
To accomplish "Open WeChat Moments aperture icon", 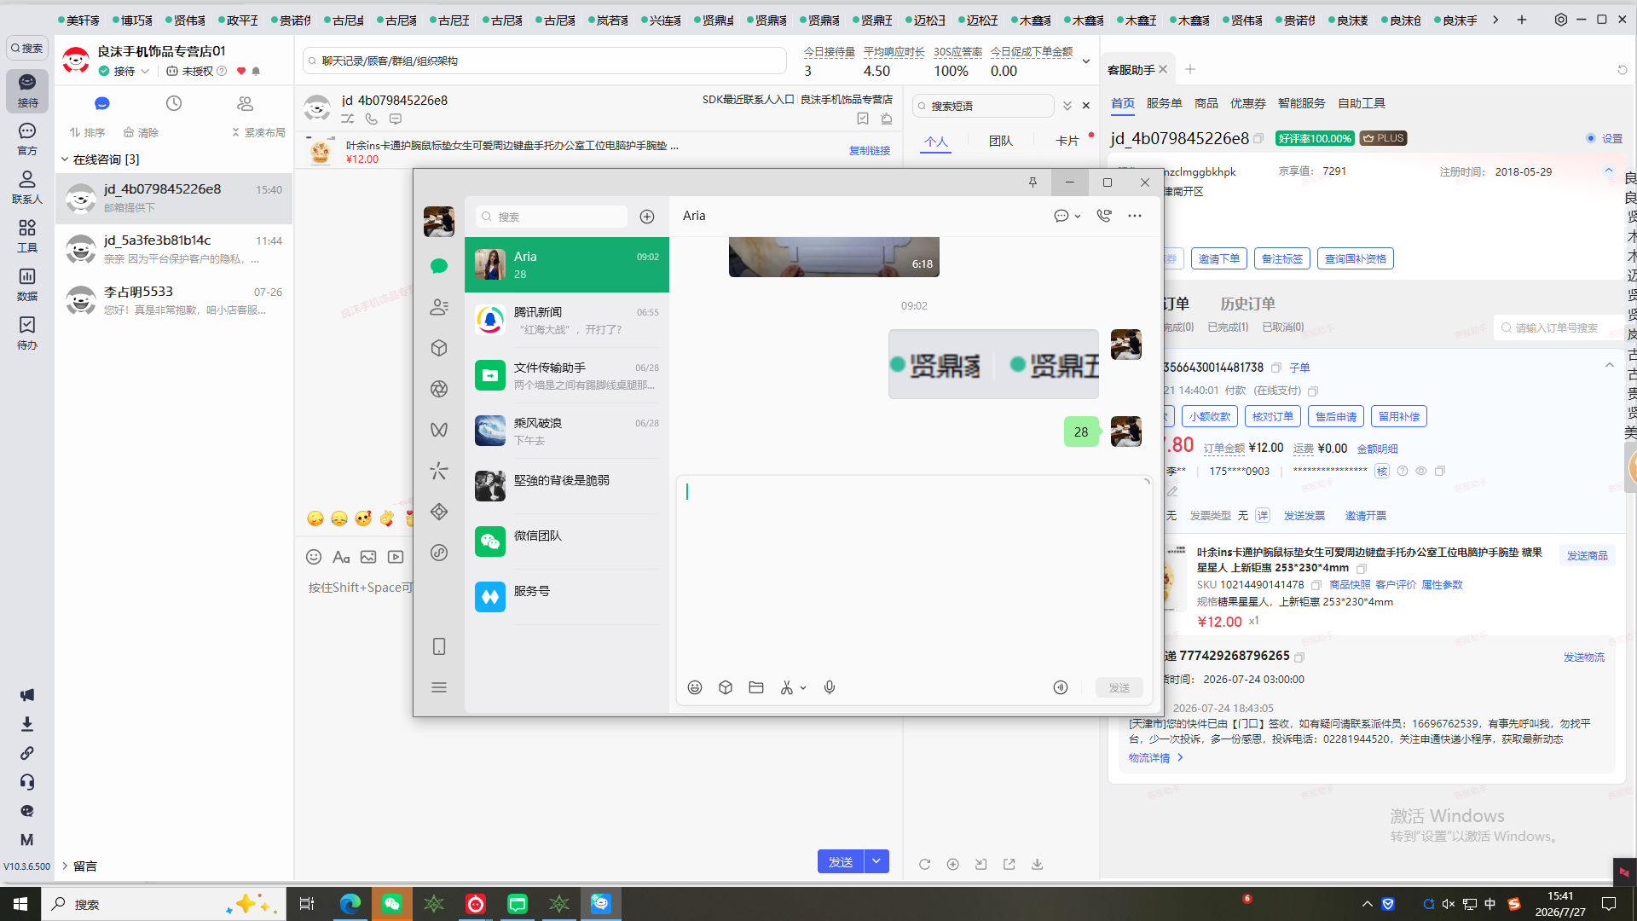I will pyautogui.click(x=439, y=389).
